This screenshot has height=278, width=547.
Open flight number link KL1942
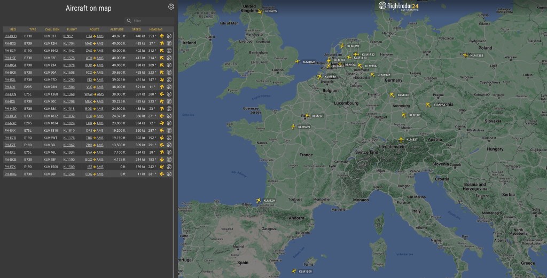(69, 50)
